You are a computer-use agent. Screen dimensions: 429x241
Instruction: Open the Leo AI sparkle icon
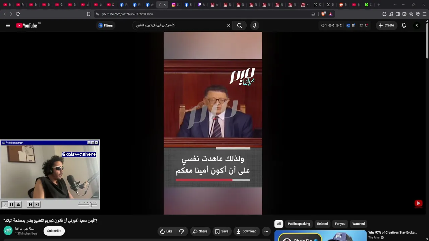[x=411, y=14]
